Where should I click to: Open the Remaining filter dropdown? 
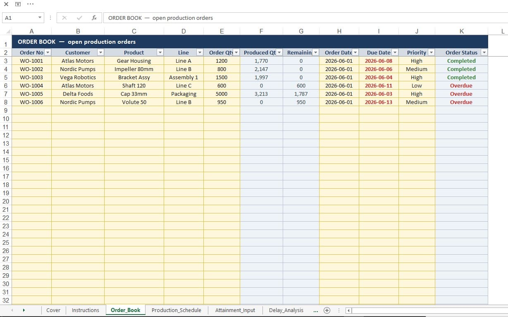pos(315,52)
